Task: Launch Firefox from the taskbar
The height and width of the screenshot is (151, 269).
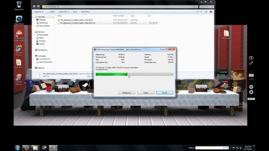Action: coord(26,148)
